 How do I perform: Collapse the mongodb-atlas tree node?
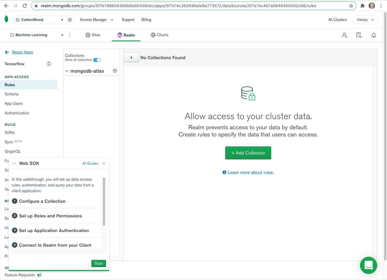[x=67, y=71]
